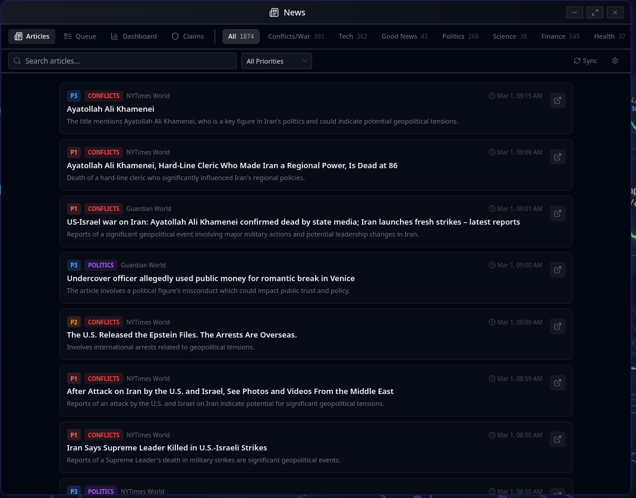
Task: Open the Queue panel via its list icon
Action: 67,36
